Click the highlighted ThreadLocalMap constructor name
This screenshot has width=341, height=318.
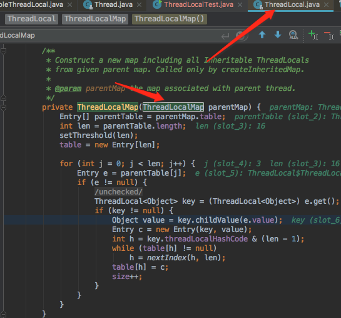pyautogui.click(x=108, y=107)
